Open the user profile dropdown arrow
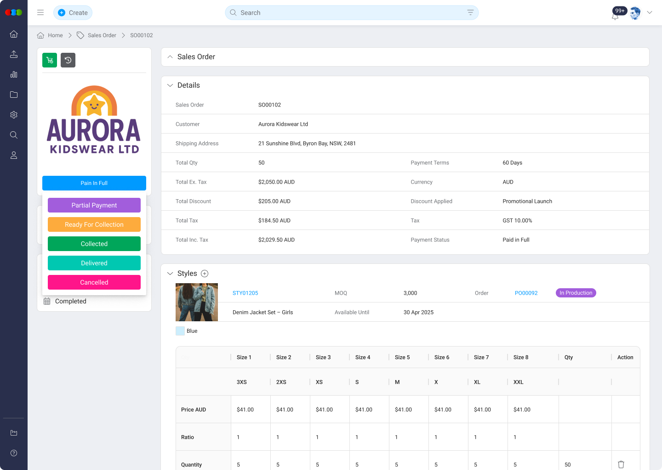This screenshot has width=662, height=470. tap(650, 13)
